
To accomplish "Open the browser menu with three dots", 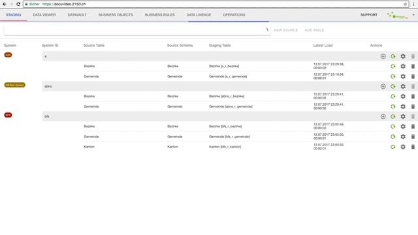I will click(x=413, y=4).
